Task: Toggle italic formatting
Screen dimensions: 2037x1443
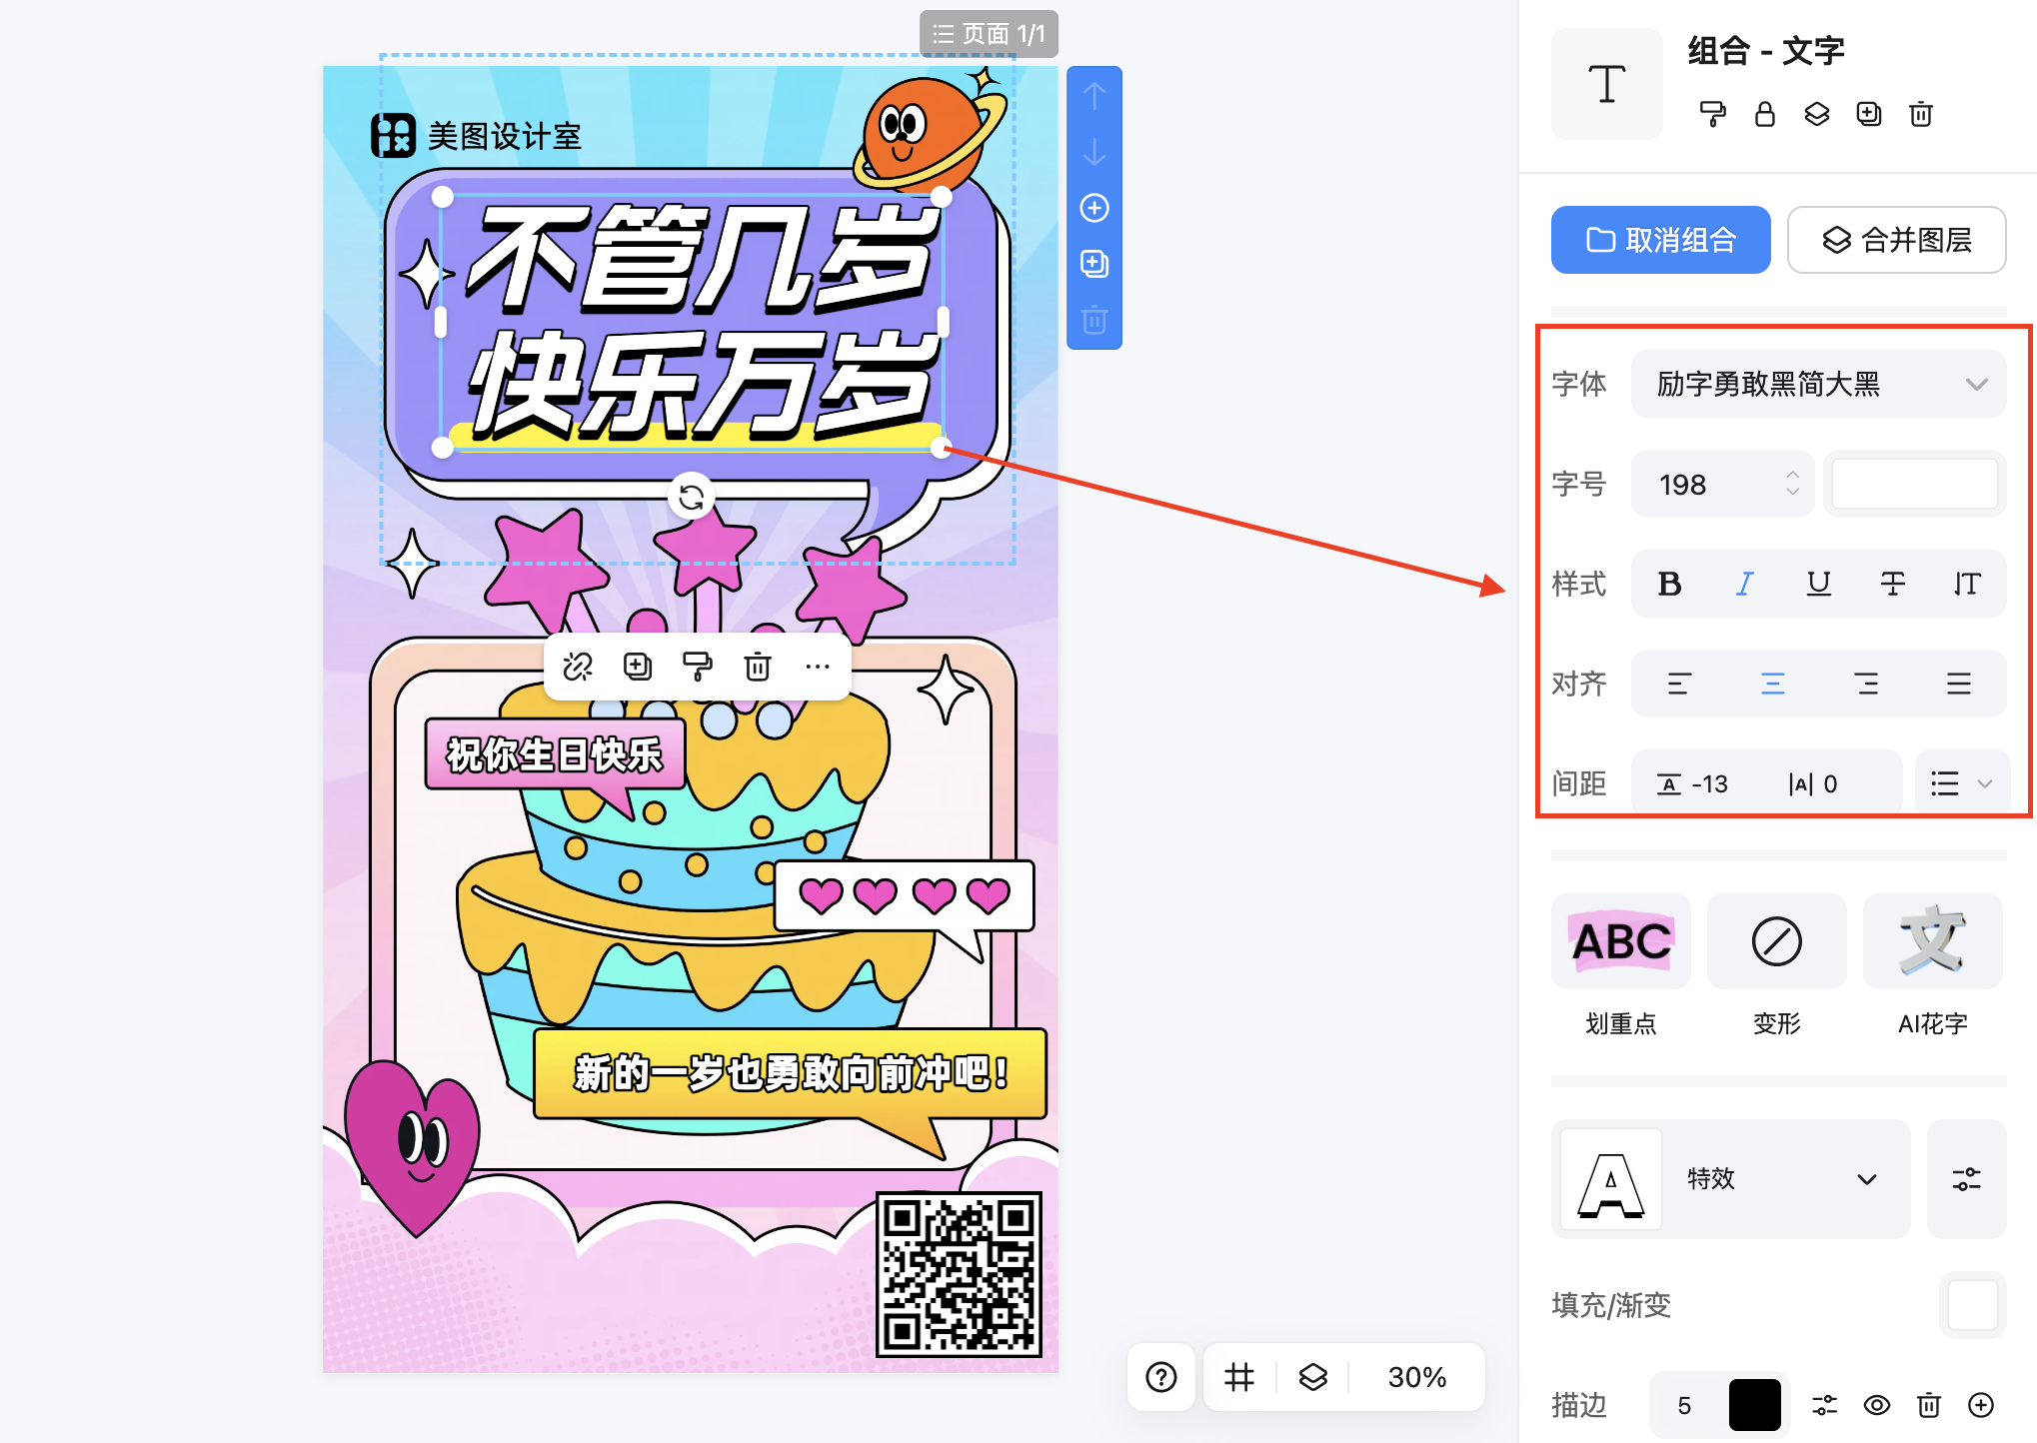Action: coord(1744,584)
